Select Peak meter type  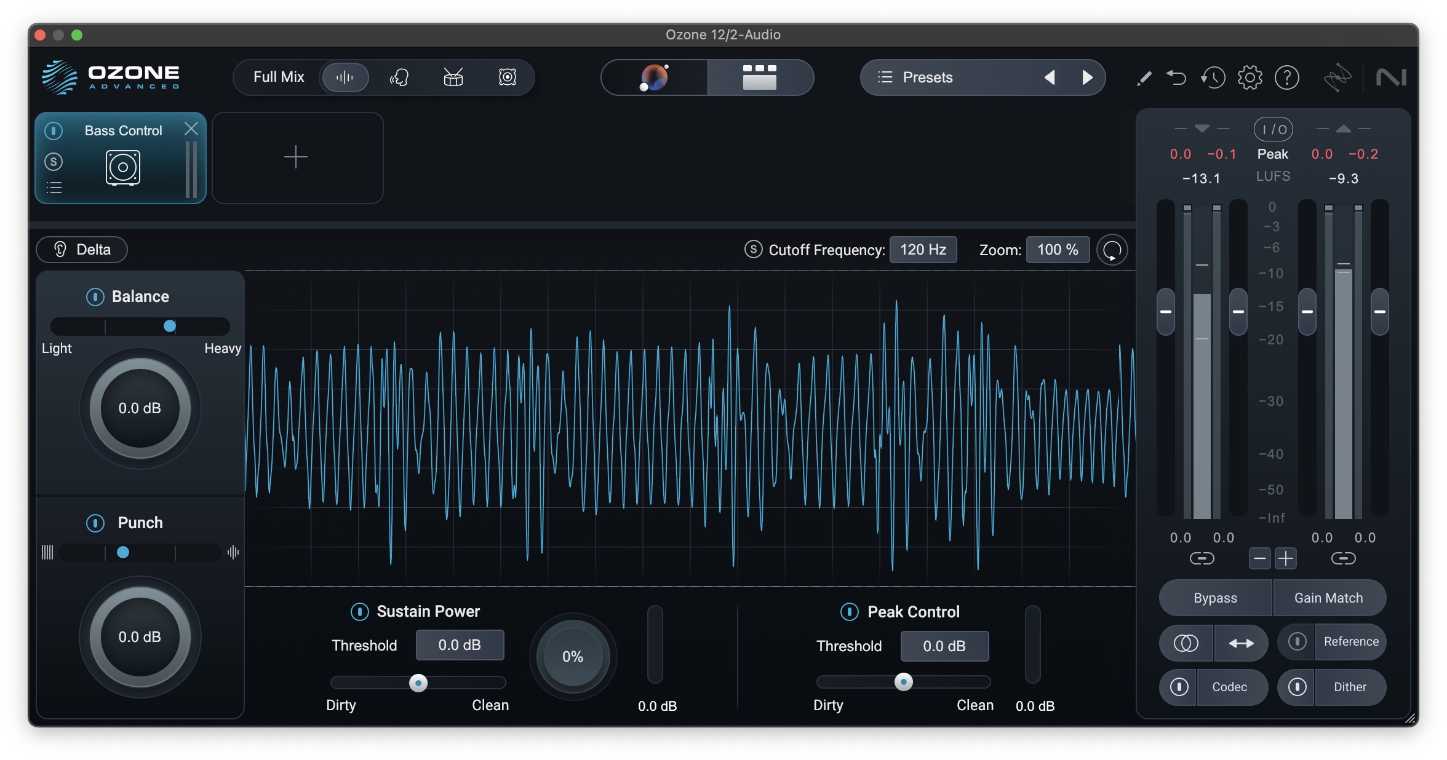[x=1272, y=154]
